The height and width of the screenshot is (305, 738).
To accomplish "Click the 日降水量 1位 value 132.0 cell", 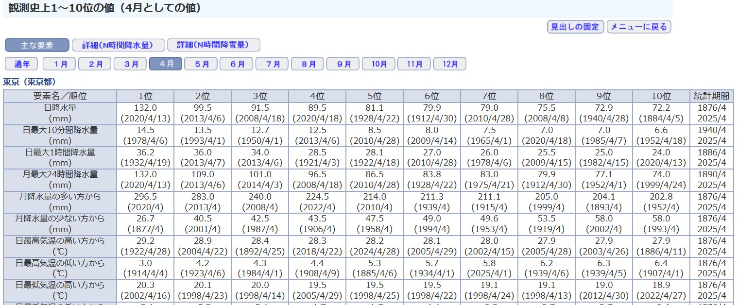I will [145, 108].
